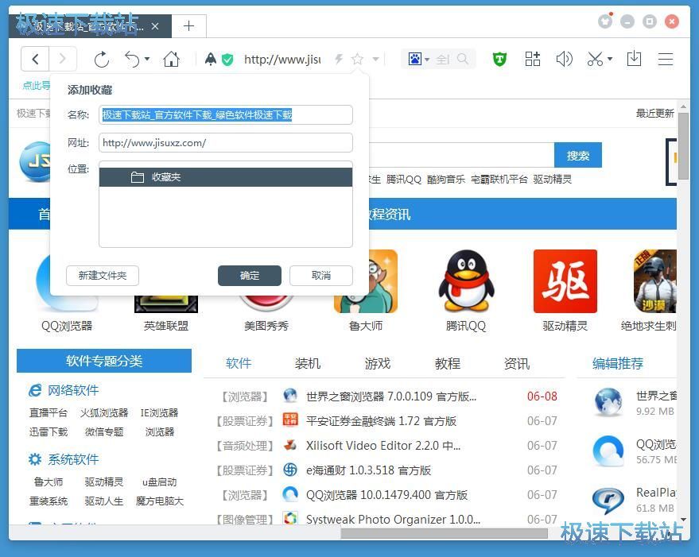Viewport: 699px width, 557px height.
Task: Click the 名称 input field
Action: click(x=226, y=115)
